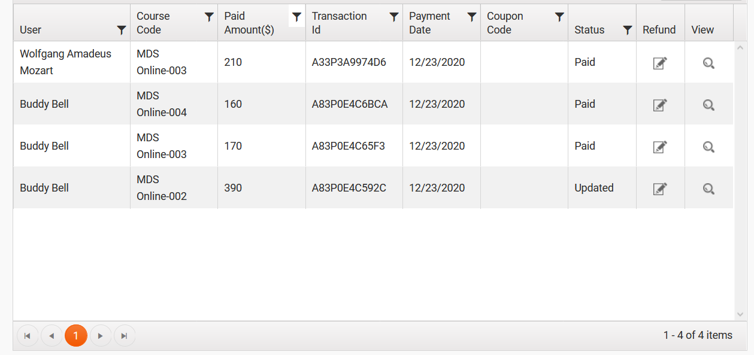Open the User column filter
The width and height of the screenshot is (754, 355).
tap(122, 30)
